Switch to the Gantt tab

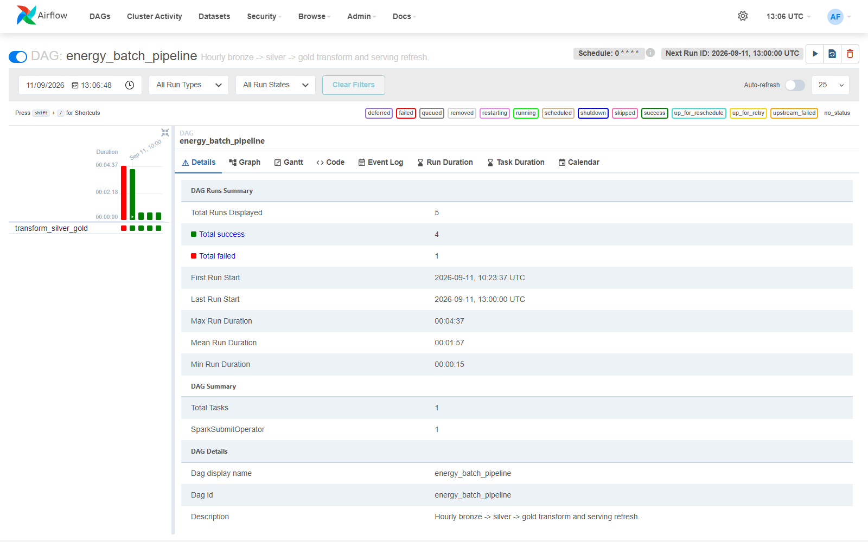click(289, 162)
